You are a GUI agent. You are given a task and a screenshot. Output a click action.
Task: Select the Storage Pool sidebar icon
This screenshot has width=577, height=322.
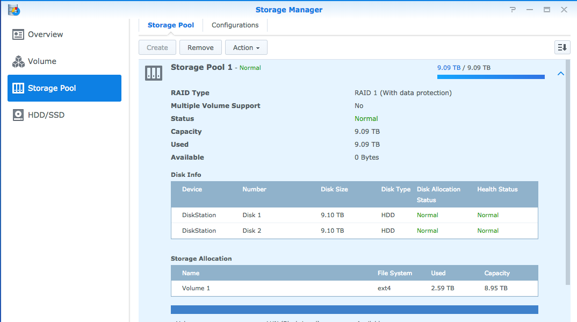19,88
